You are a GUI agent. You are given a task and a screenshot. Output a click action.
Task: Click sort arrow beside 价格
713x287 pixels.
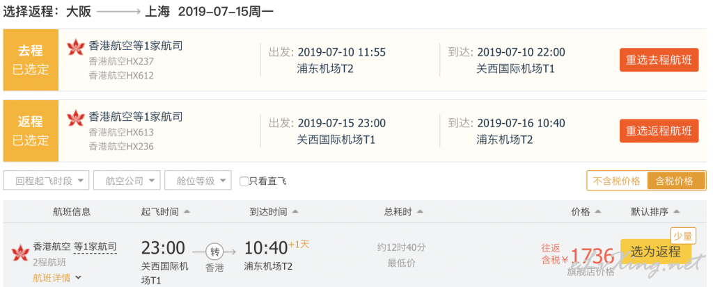click(598, 212)
